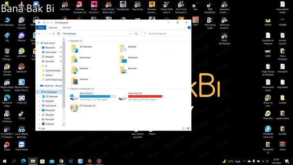Go up one folder level

point(54,33)
